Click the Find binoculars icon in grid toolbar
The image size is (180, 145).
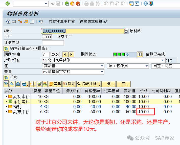(18, 84)
